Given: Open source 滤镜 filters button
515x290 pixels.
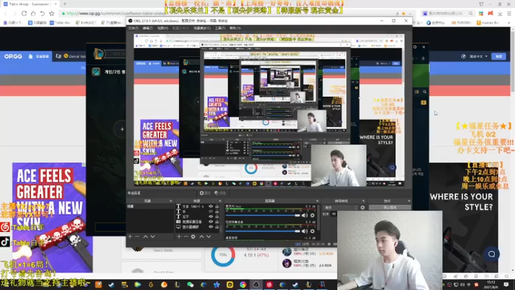Looking at the screenshot, I should [x=220, y=193].
